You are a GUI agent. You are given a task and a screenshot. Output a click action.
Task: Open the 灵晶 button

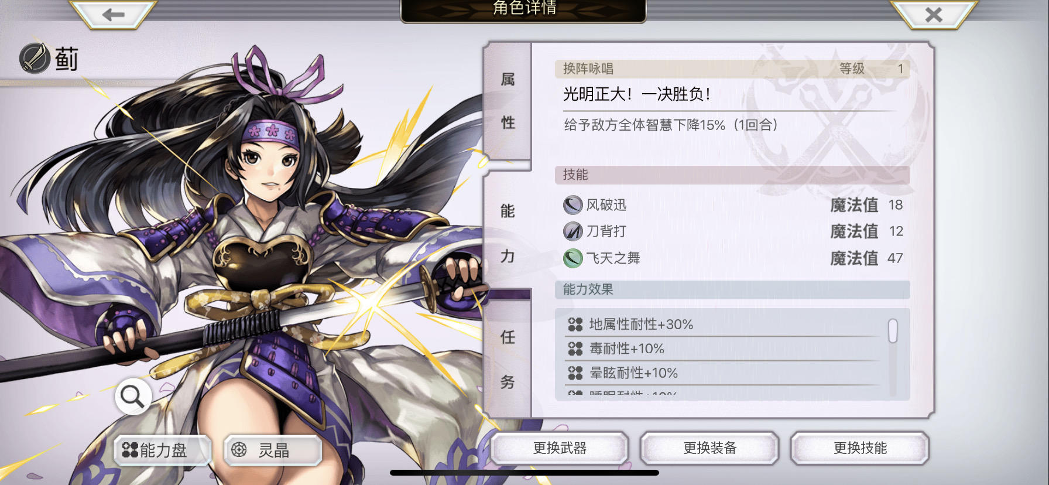click(273, 450)
